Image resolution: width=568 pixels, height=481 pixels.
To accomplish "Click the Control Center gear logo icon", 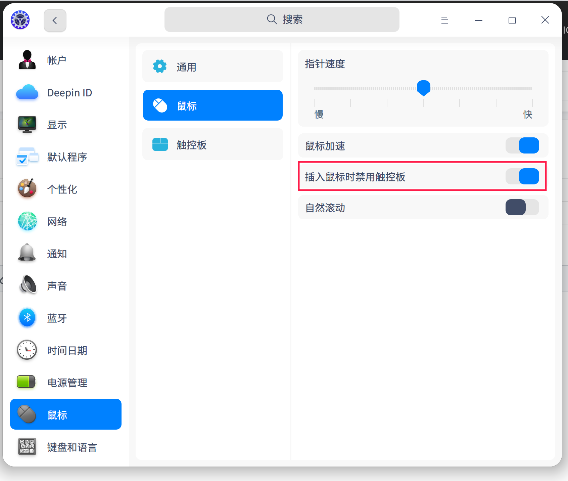I will pos(20,20).
